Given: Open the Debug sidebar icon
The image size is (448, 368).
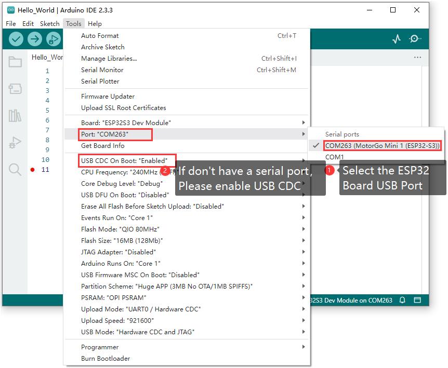Looking at the screenshot, I should pyautogui.click(x=15, y=143).
